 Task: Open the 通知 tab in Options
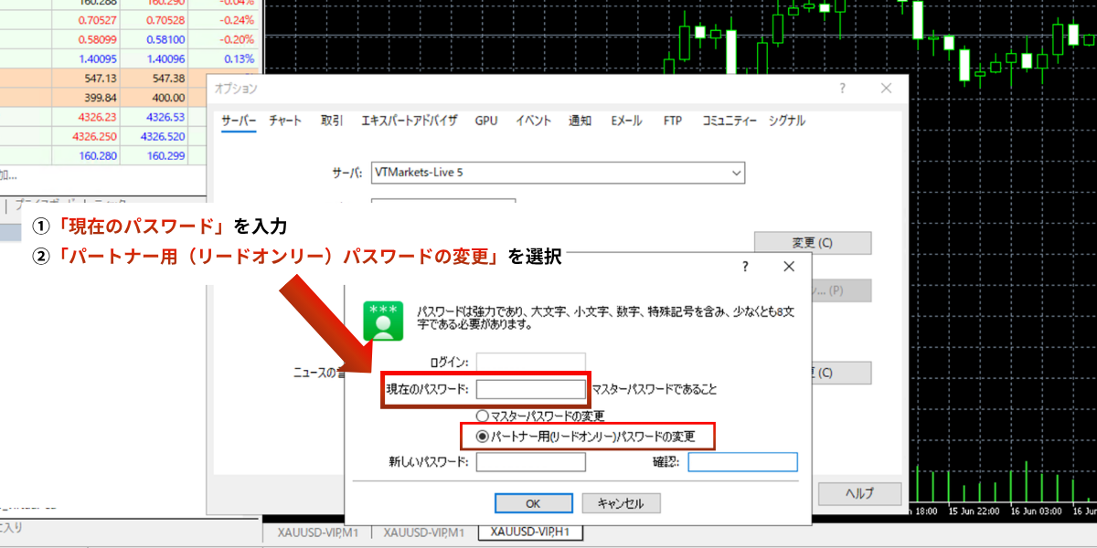[580, 121]
